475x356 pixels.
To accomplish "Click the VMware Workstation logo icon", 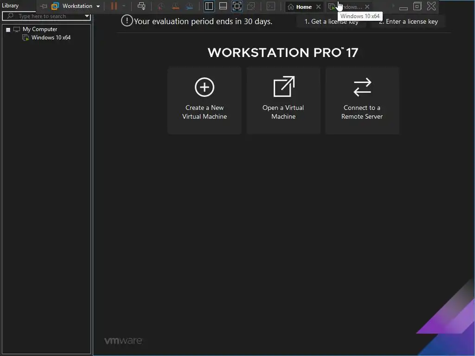I will 55,6.
